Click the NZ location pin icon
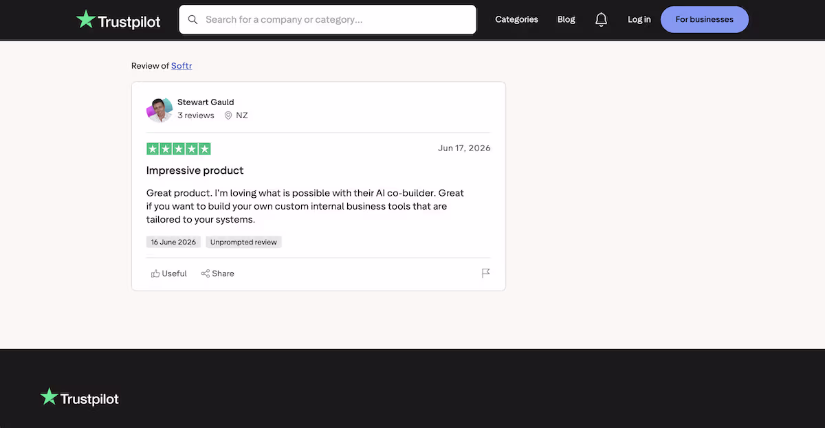The width and height of the screenshot is (825, 428). (x=228, y=115)
